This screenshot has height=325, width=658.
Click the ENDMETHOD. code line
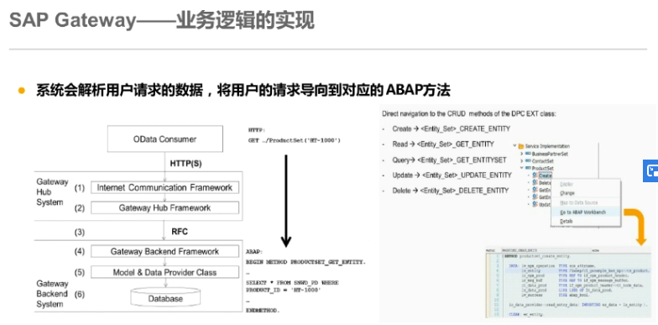point(263,311)
